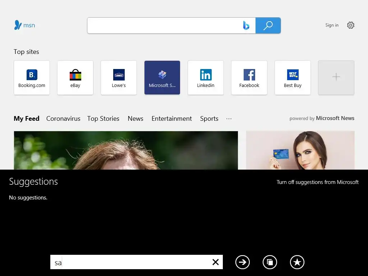Switch to the Coronavirus tab
This screenshot has width=368, height=276.
pos(63,119)
